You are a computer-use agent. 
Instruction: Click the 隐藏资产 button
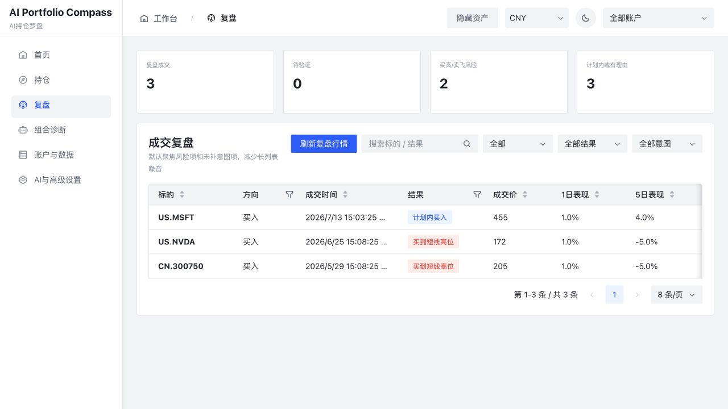pyautogui.click(x=473, y=18)
